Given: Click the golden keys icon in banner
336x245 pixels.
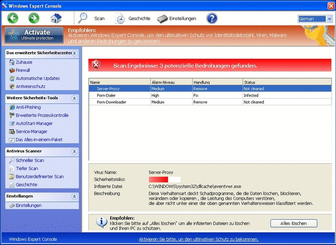Looking at the screenshot, I should pos(319,34).
